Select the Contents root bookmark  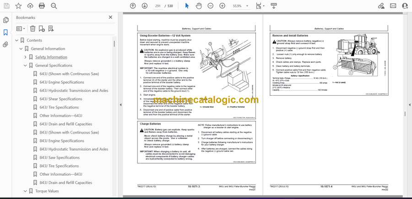[34, 40]
